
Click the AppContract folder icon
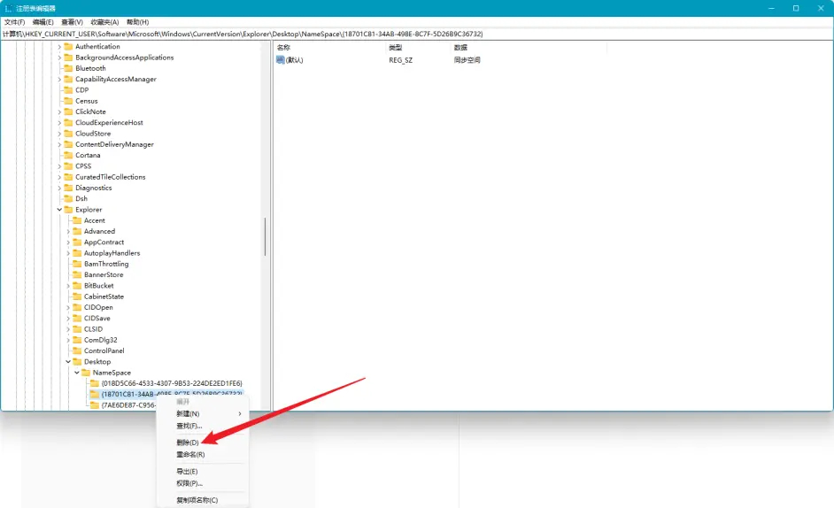[77, 242]
